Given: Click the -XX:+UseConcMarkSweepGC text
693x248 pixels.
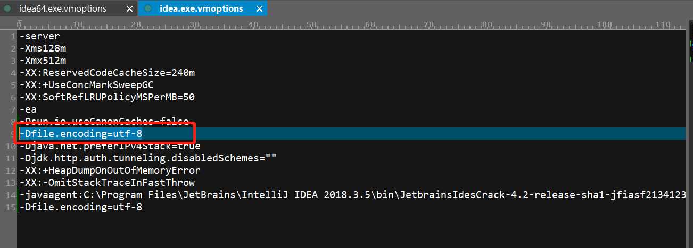Looking at the screenshot, I should click(87, 85).
